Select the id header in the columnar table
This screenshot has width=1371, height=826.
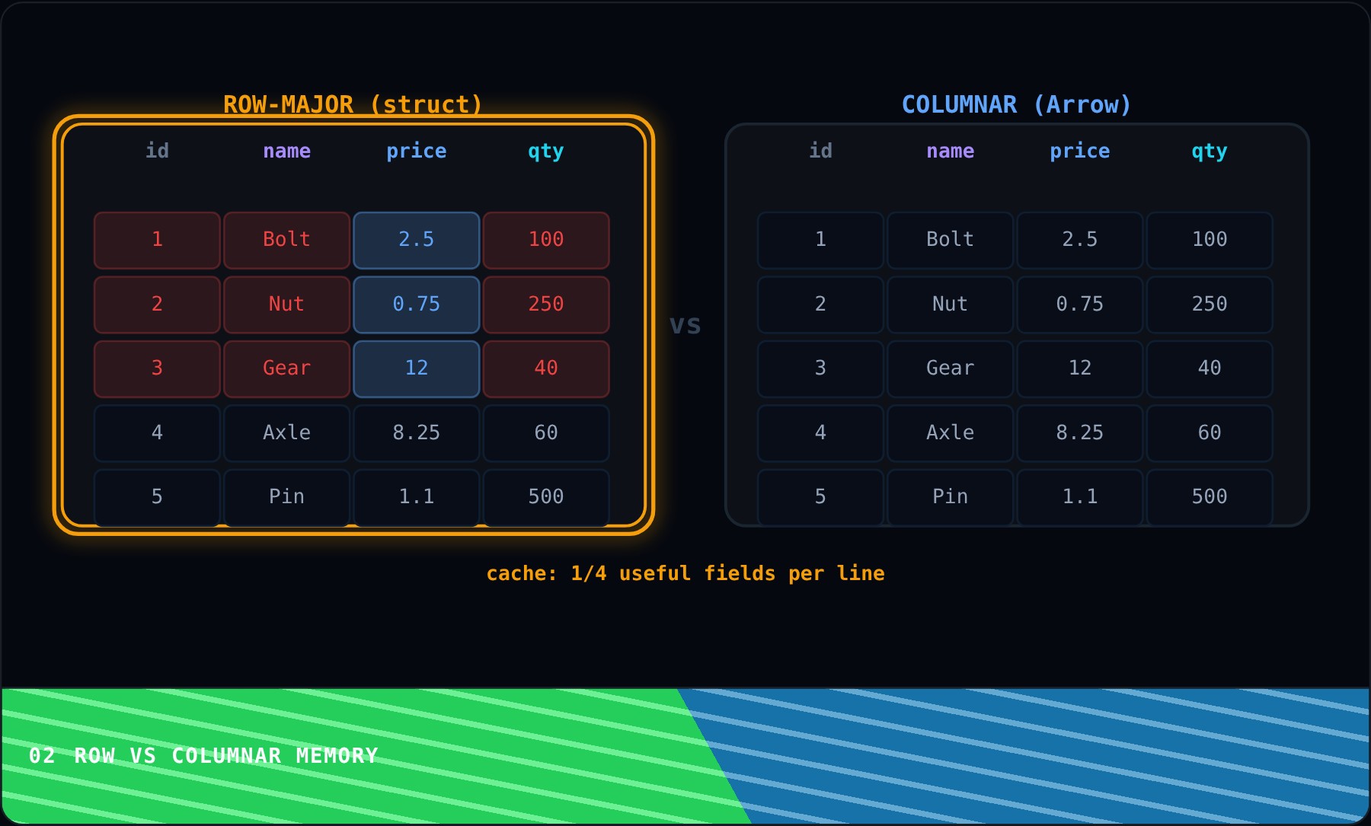click(820, 151)
